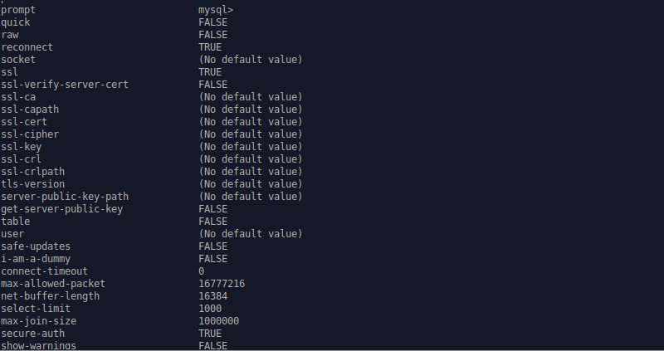The width and height of the screenshot is (664, 351).
Task: Click the 1000000 max-join-size value
Action: (218, 321)
